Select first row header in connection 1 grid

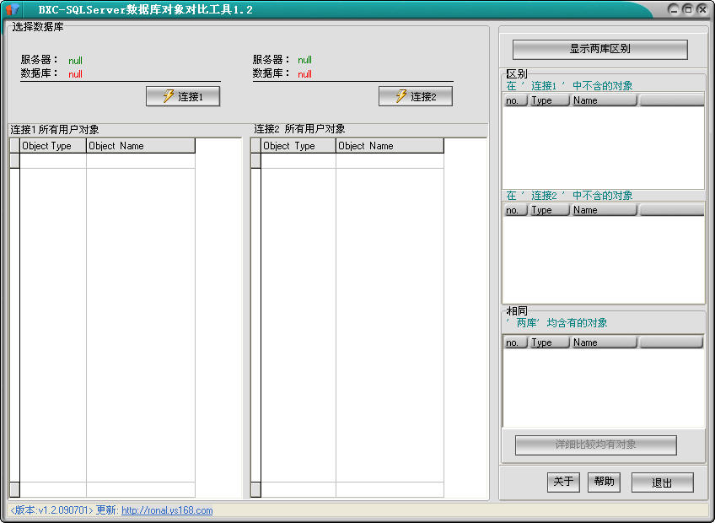tap(14, 160)
